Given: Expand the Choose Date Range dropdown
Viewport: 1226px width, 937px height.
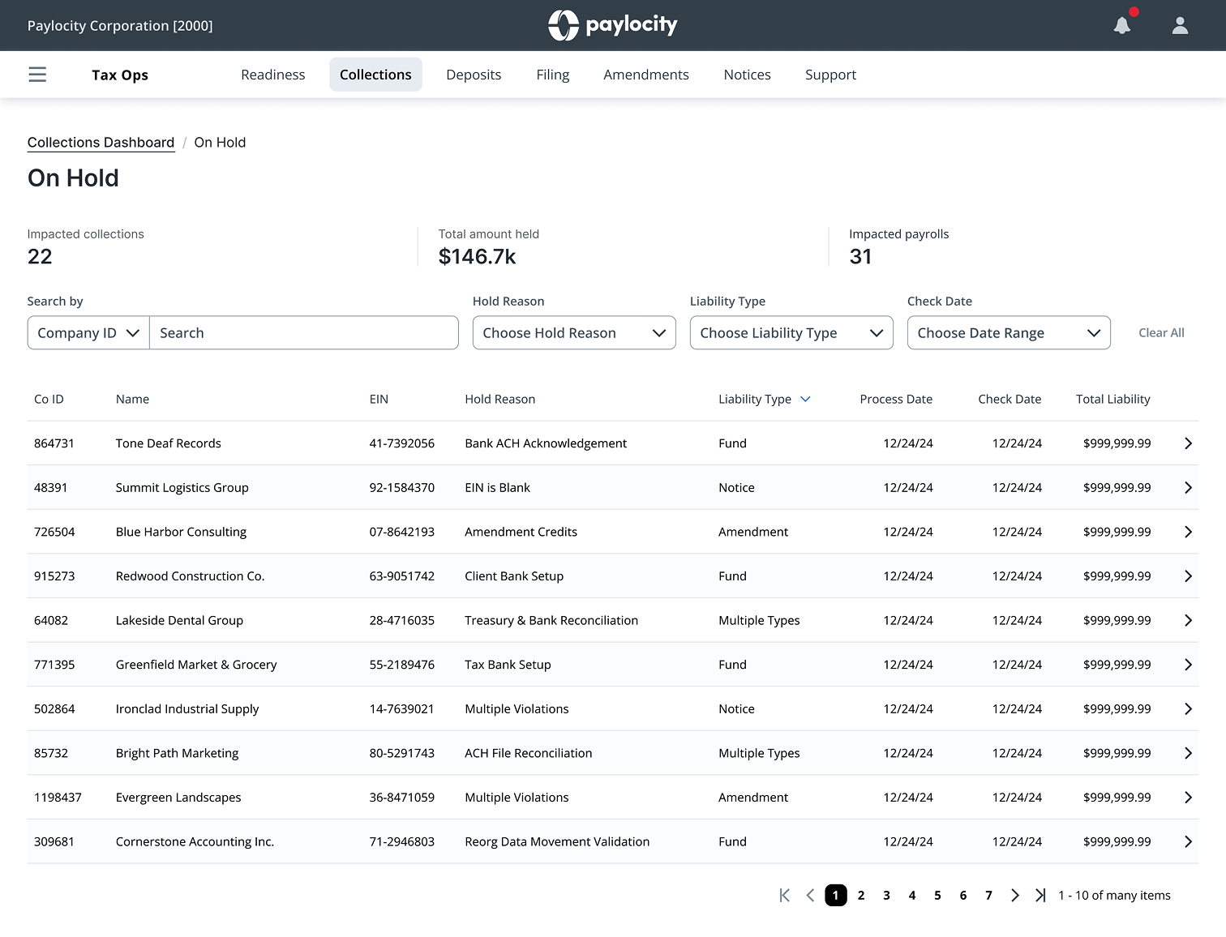Looking at the screenshot, I should 1009,333.
